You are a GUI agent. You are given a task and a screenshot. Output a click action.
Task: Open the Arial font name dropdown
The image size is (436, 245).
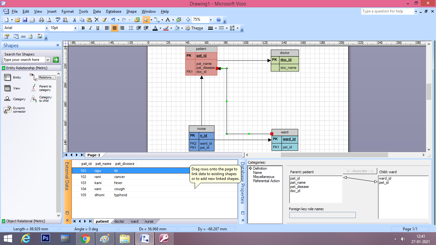click(47, 28)
